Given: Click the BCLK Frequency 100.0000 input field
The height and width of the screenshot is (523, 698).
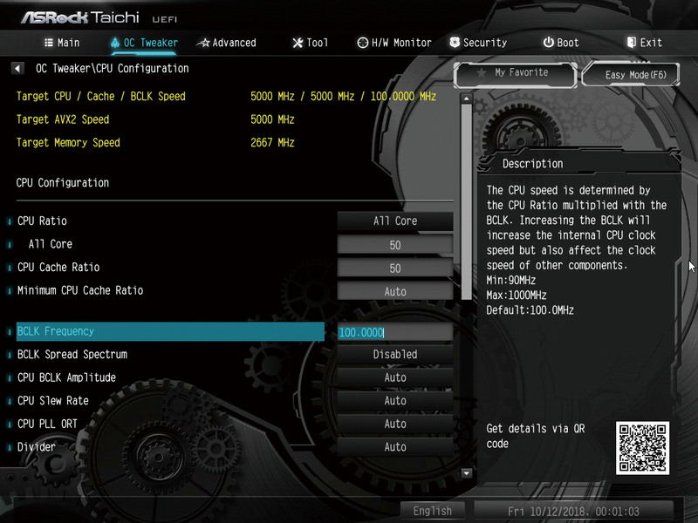Looking at the screenshot, I should [395, 332].
